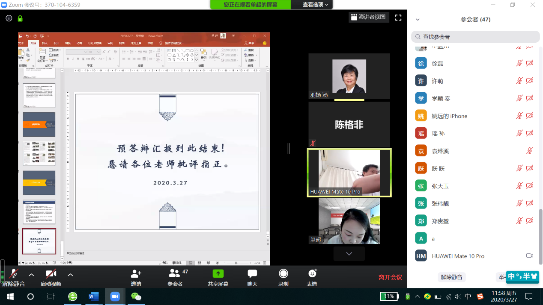Enter full screen mode icon
This screenshot has height=305, width=543.
coord(398,18)
